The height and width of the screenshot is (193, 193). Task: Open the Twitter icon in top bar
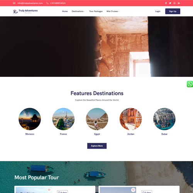point(170,3)
